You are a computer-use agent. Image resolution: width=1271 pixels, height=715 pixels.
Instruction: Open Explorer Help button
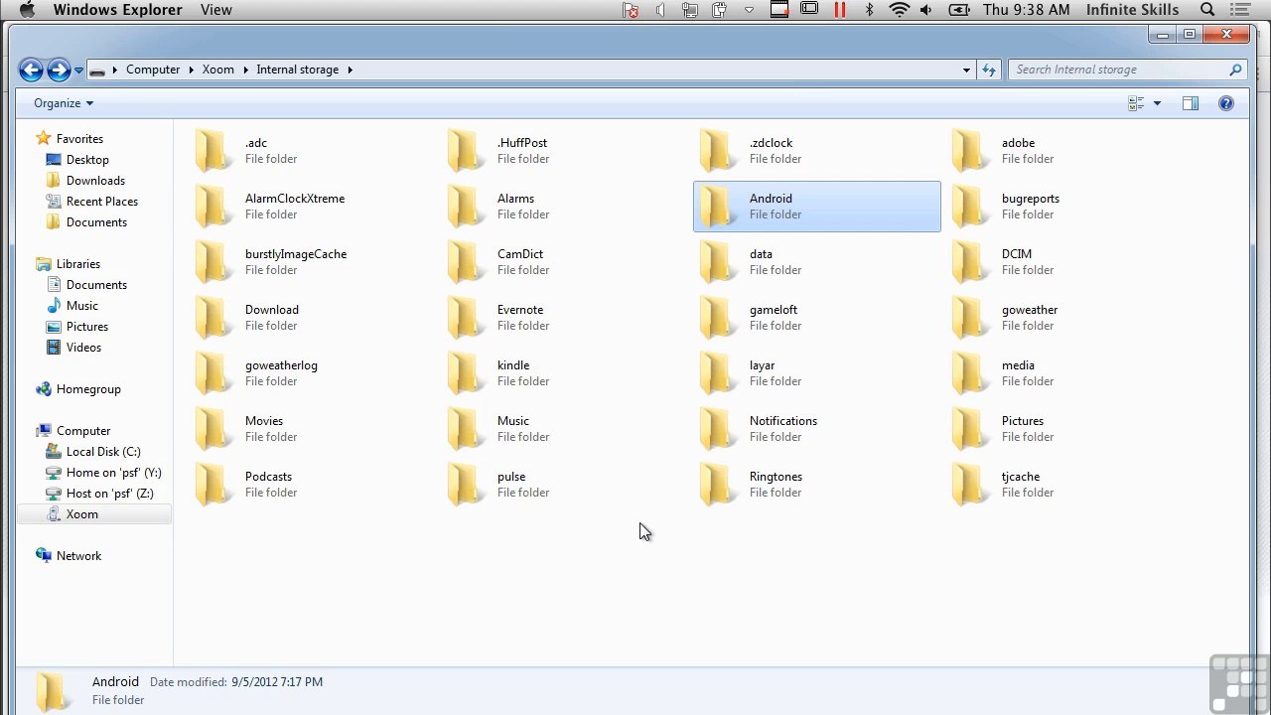[1226, 103]
